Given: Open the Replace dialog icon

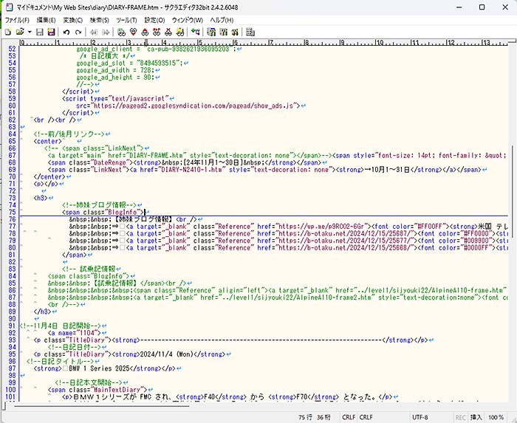Looking at the screenshot, I should (x=157, y=32).
